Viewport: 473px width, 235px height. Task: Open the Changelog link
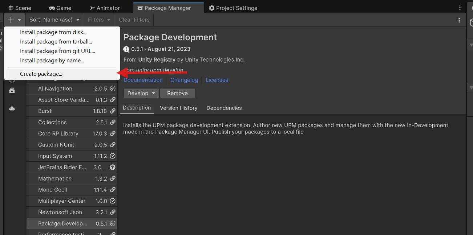coord(184,80)
